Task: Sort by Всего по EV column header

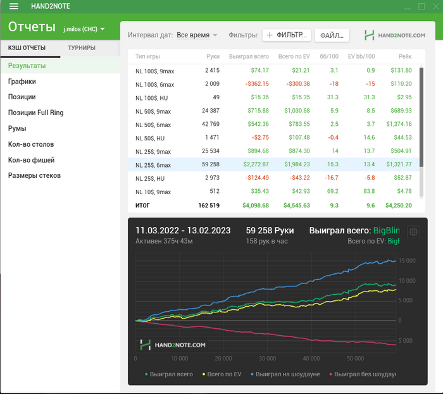Action: pyautogui.click(x=294, y=56)
